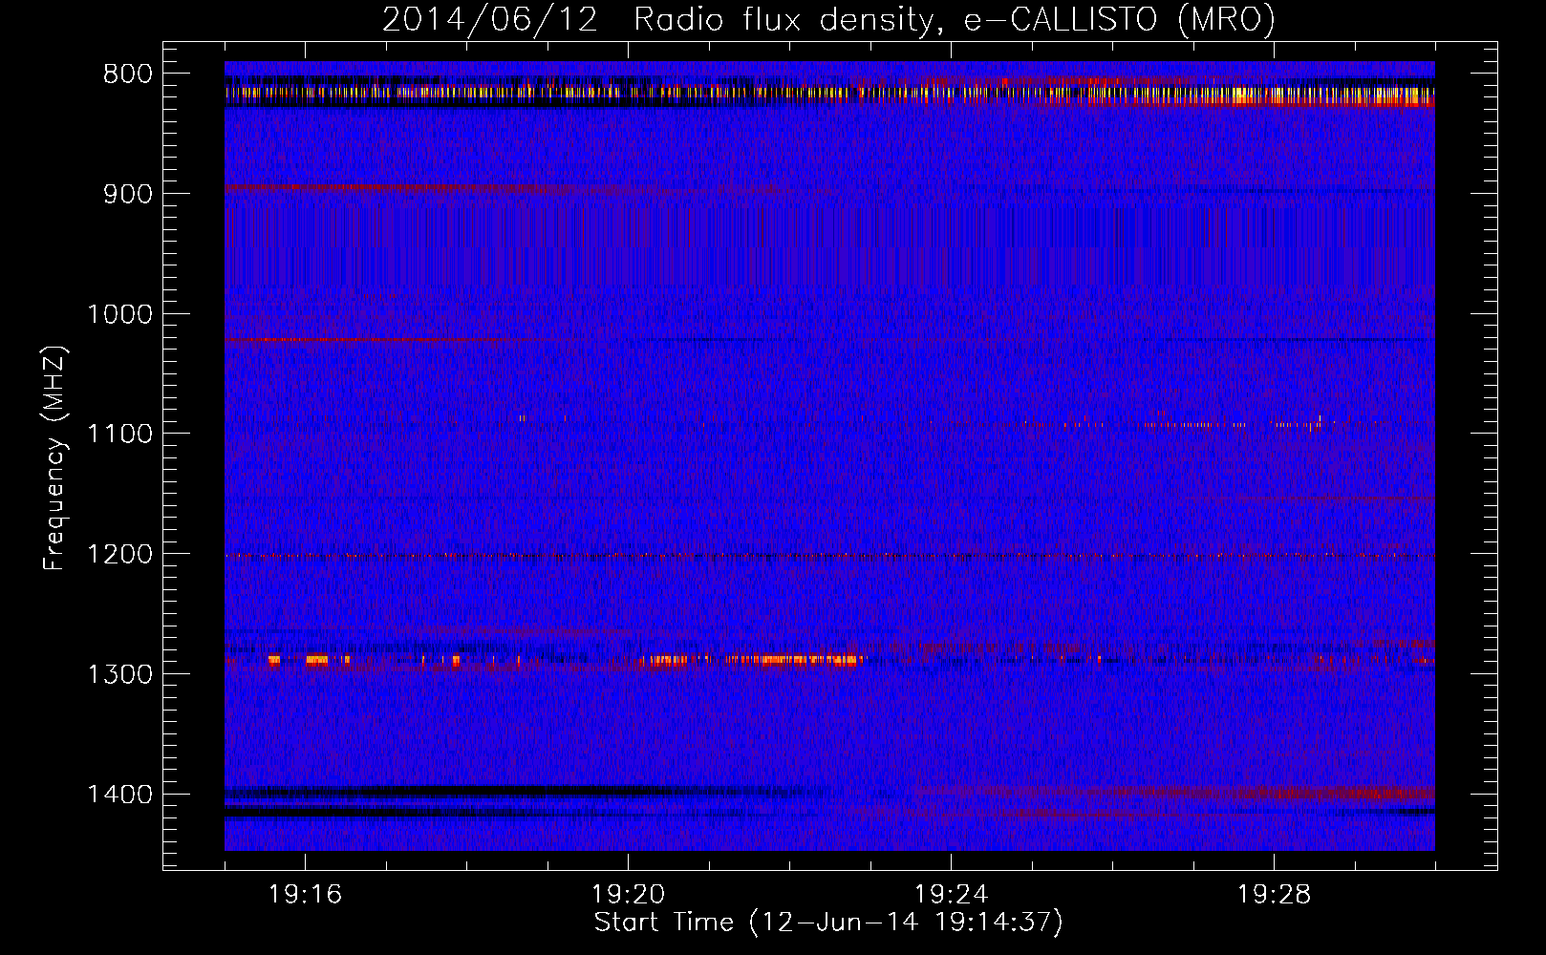Click the 1200 frequency tick label

coord(120,554)
